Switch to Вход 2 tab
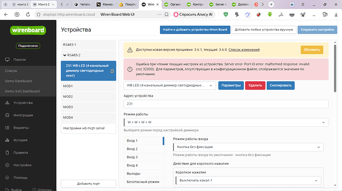The width and height of the screenshot is (342, 191). coord(144,149)
